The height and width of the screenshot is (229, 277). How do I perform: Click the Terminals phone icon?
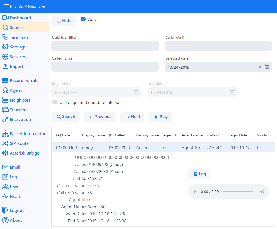pos(5,37)
